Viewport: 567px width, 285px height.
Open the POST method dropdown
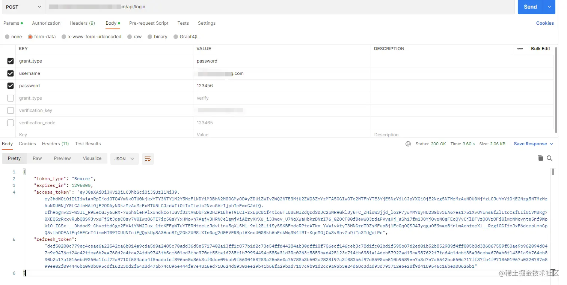coord(23,7)
